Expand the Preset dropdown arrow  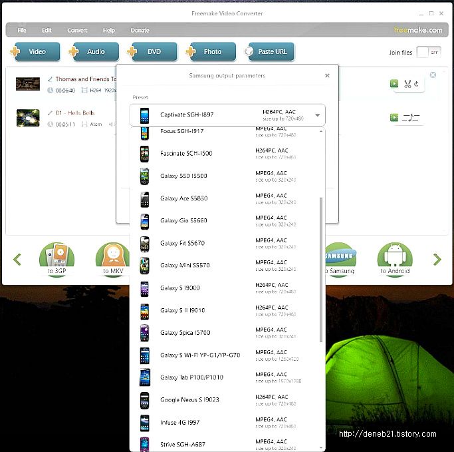point(317,115)
